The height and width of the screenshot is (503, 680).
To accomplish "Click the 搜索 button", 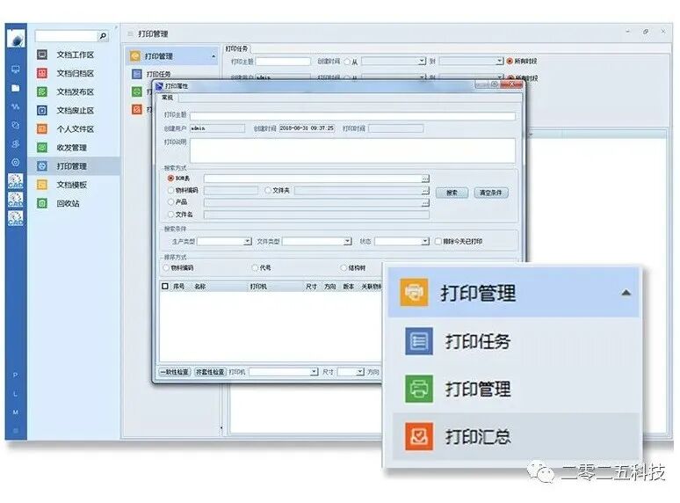I will [452, 193].
